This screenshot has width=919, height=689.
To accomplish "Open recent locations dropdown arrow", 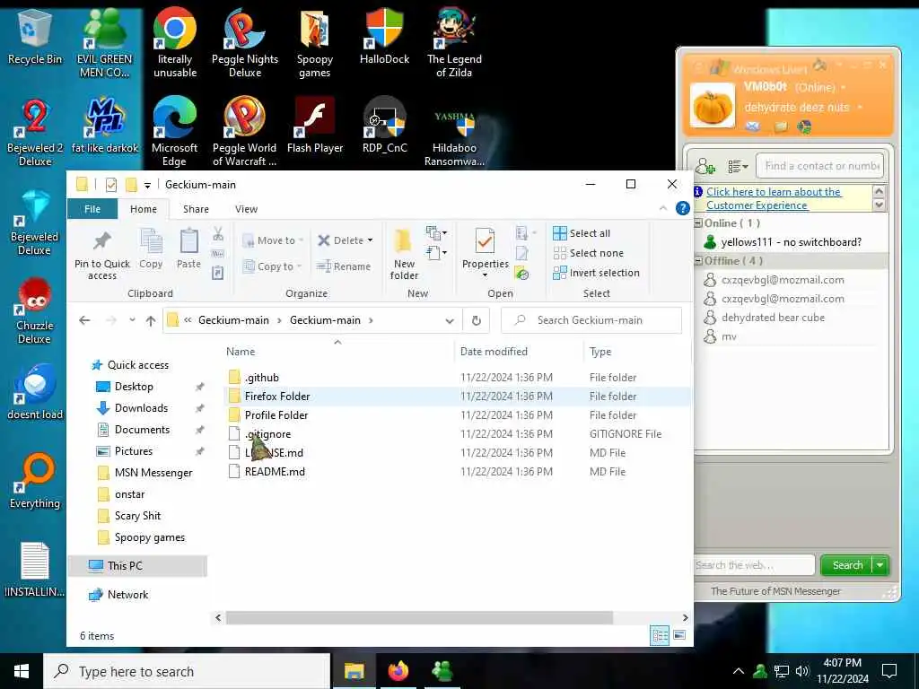I will [133, 320].
